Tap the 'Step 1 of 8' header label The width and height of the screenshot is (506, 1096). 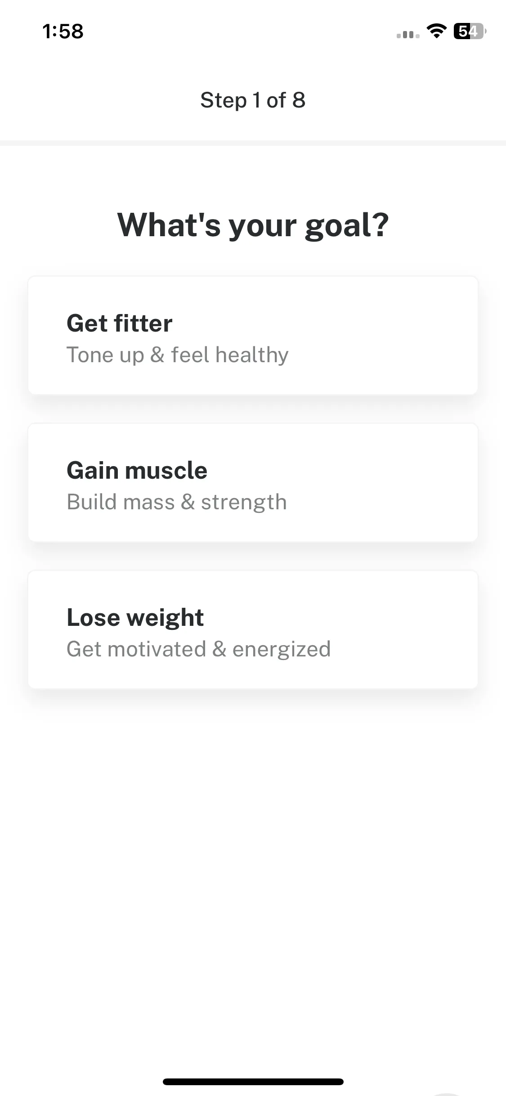click(253, 100)
